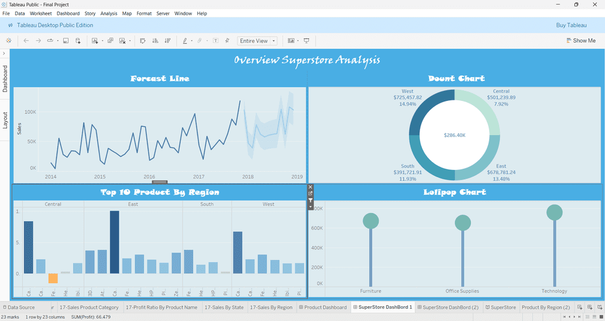
Task: Open the 17-Profit Ratio By Product Name tab
Action: [161, 307]
